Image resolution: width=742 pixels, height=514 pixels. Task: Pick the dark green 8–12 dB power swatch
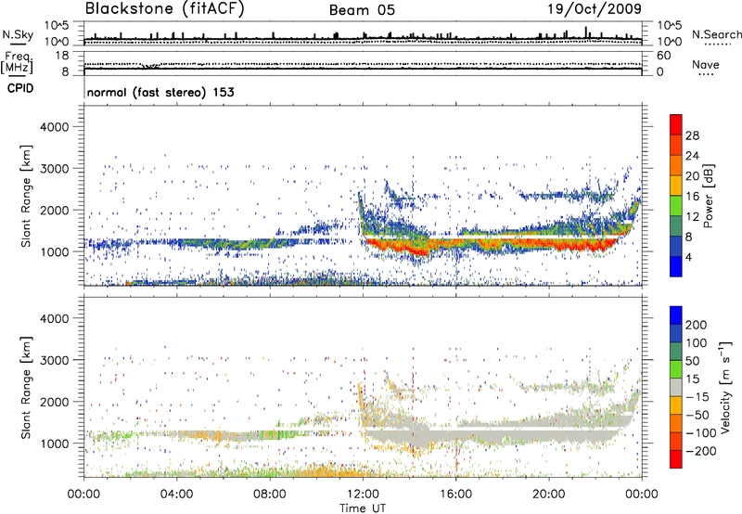(x=676, y=225)
